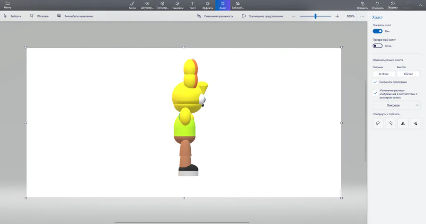This screenshot has width=426, height=224.
Task: Click the vertical workspace scrollbar
Action: coord(366,120)
